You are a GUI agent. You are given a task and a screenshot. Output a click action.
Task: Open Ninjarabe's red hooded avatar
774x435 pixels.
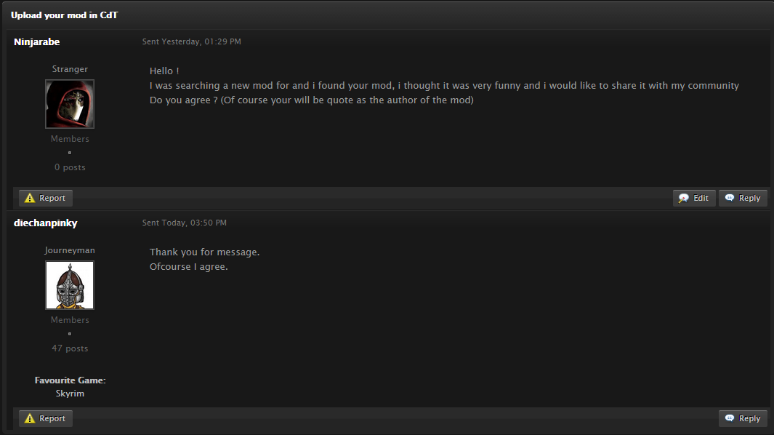click(x=70, y=104)
